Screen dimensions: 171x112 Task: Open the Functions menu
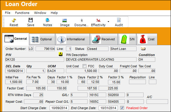point(22,13)
